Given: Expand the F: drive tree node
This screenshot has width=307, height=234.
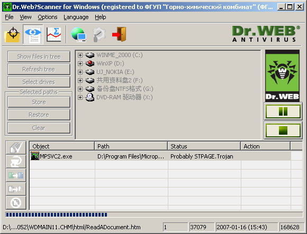Looking at the screenshot, I should point(80,80).
